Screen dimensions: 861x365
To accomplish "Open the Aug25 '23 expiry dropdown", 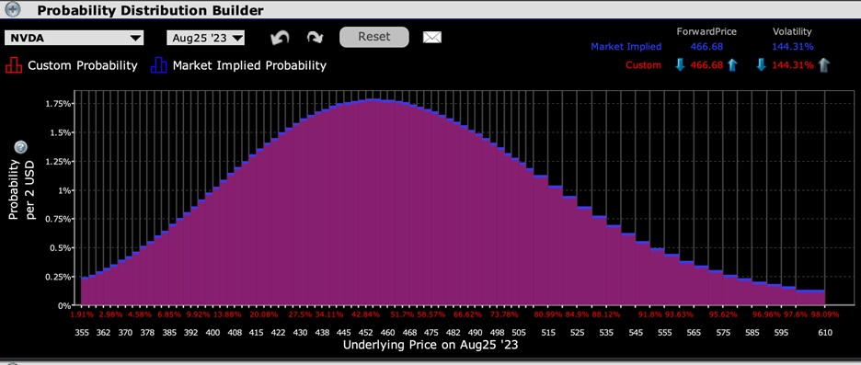I will 206,38.
